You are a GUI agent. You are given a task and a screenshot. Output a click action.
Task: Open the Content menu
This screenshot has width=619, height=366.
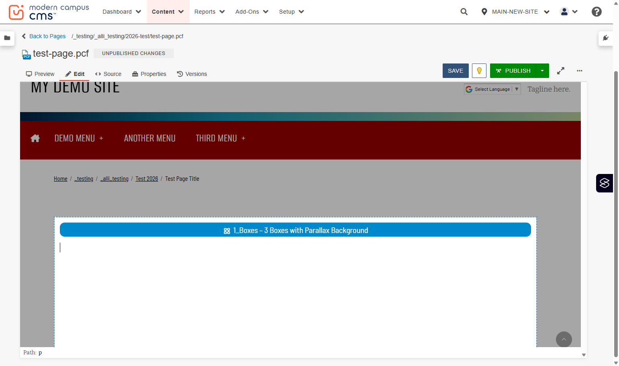pos(168,12)
